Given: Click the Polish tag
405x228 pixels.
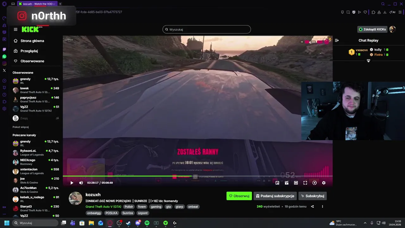Looking at the screenshot, I should pos(129,207).
